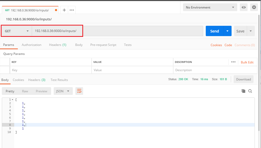
Task: Open query params column options three dots
Action: pyautogui.click(x=233, y=62)
